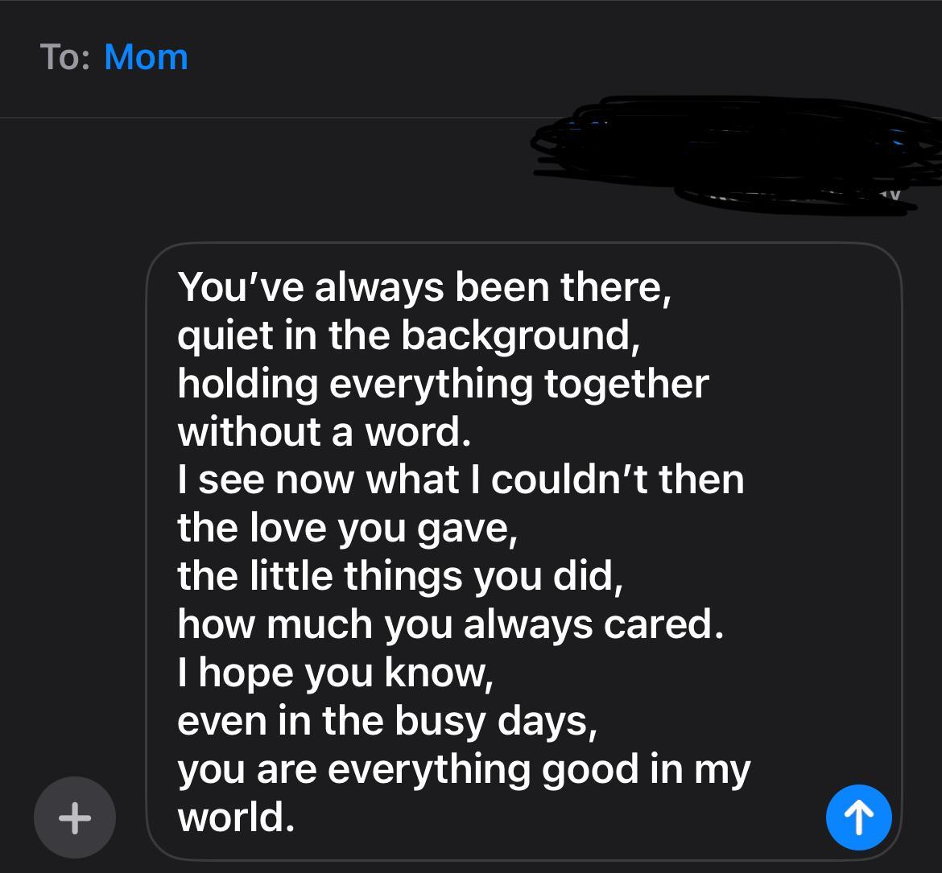Tap on "even in the busy days," line

coord(386,721)
